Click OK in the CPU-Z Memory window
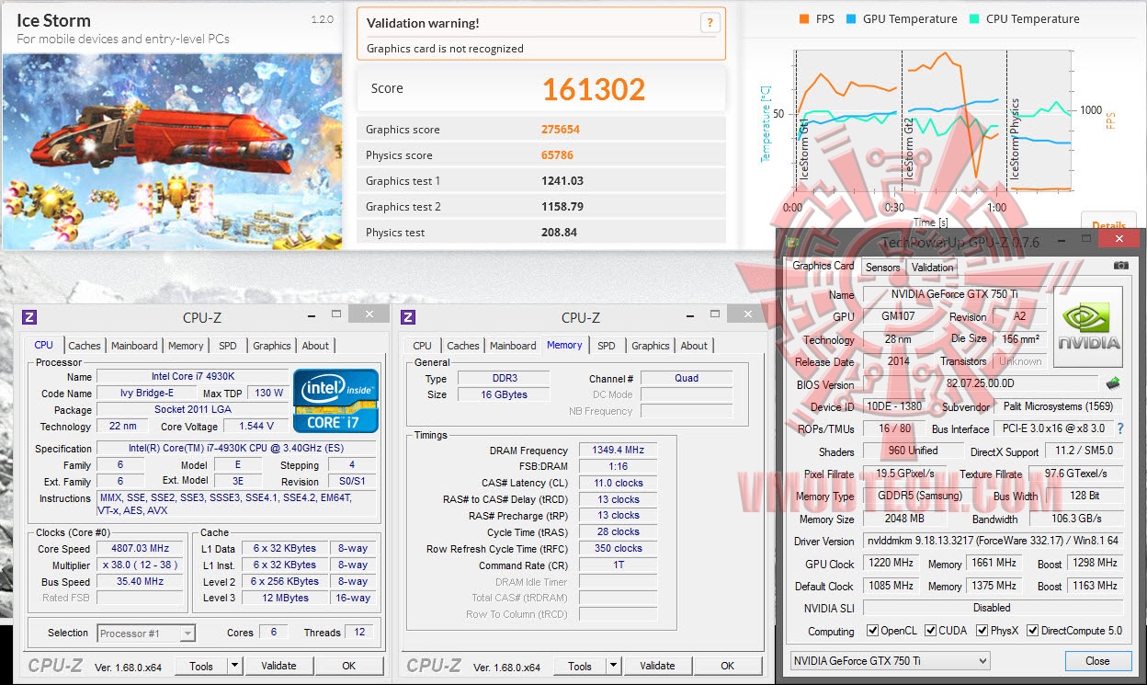Viewport: 1147px width, 685px height. [728, 666]
